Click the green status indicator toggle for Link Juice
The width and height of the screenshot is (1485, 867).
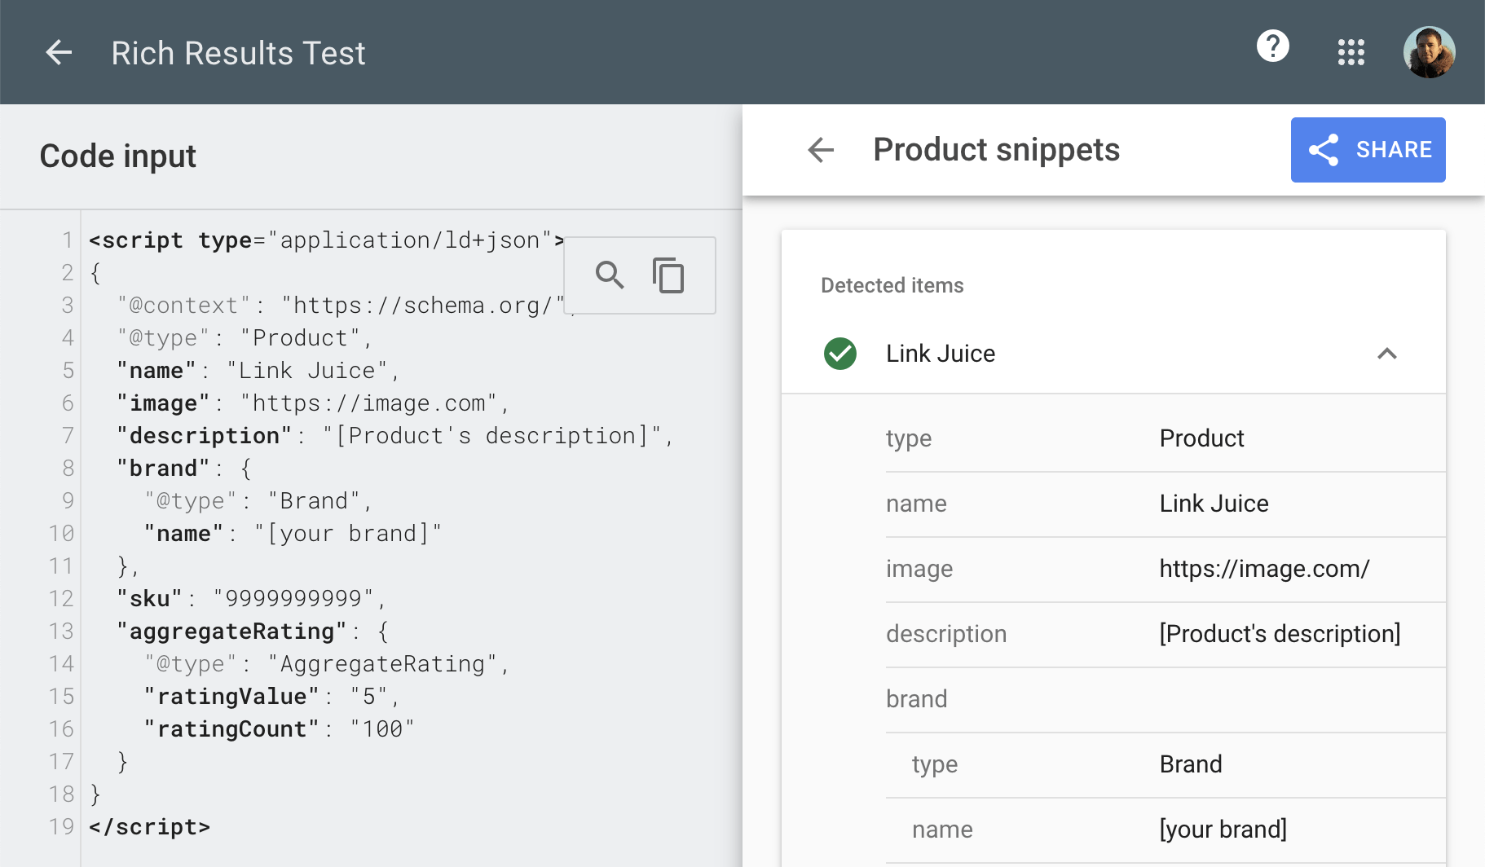click(x=839, y=354)
